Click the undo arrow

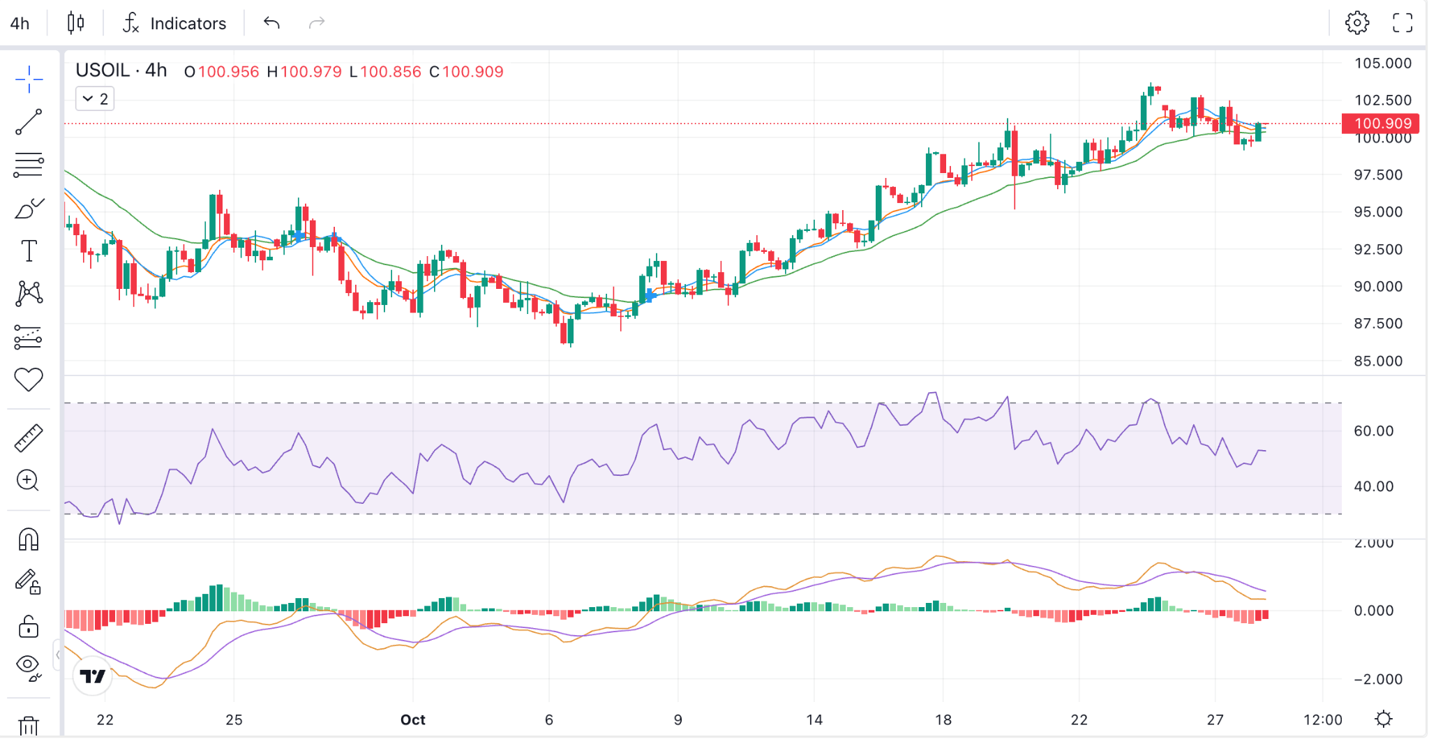[x=271, y=23]
